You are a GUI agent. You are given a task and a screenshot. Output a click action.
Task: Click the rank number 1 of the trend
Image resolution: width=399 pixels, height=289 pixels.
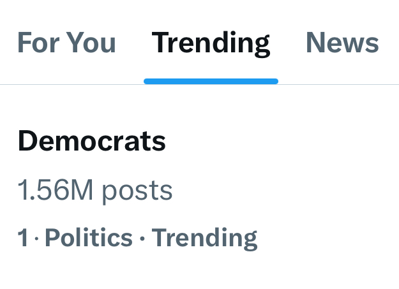(x=23, y=237)
